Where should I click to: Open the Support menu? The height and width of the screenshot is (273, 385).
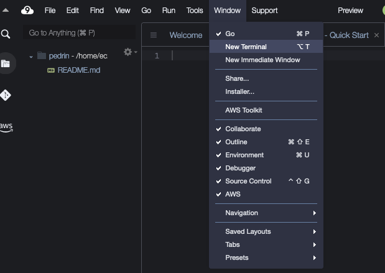point(264,11)
